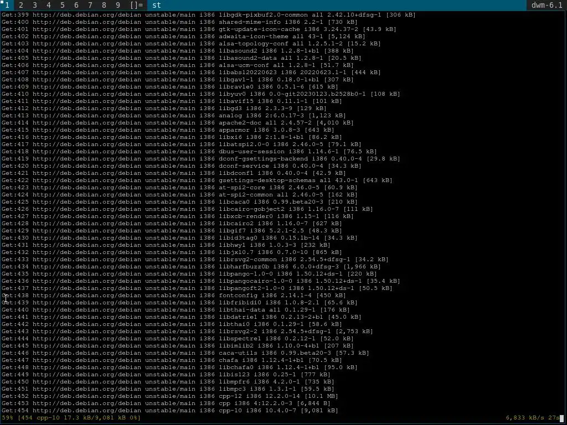Click the libjxl0.7 package line

[172, 252]
